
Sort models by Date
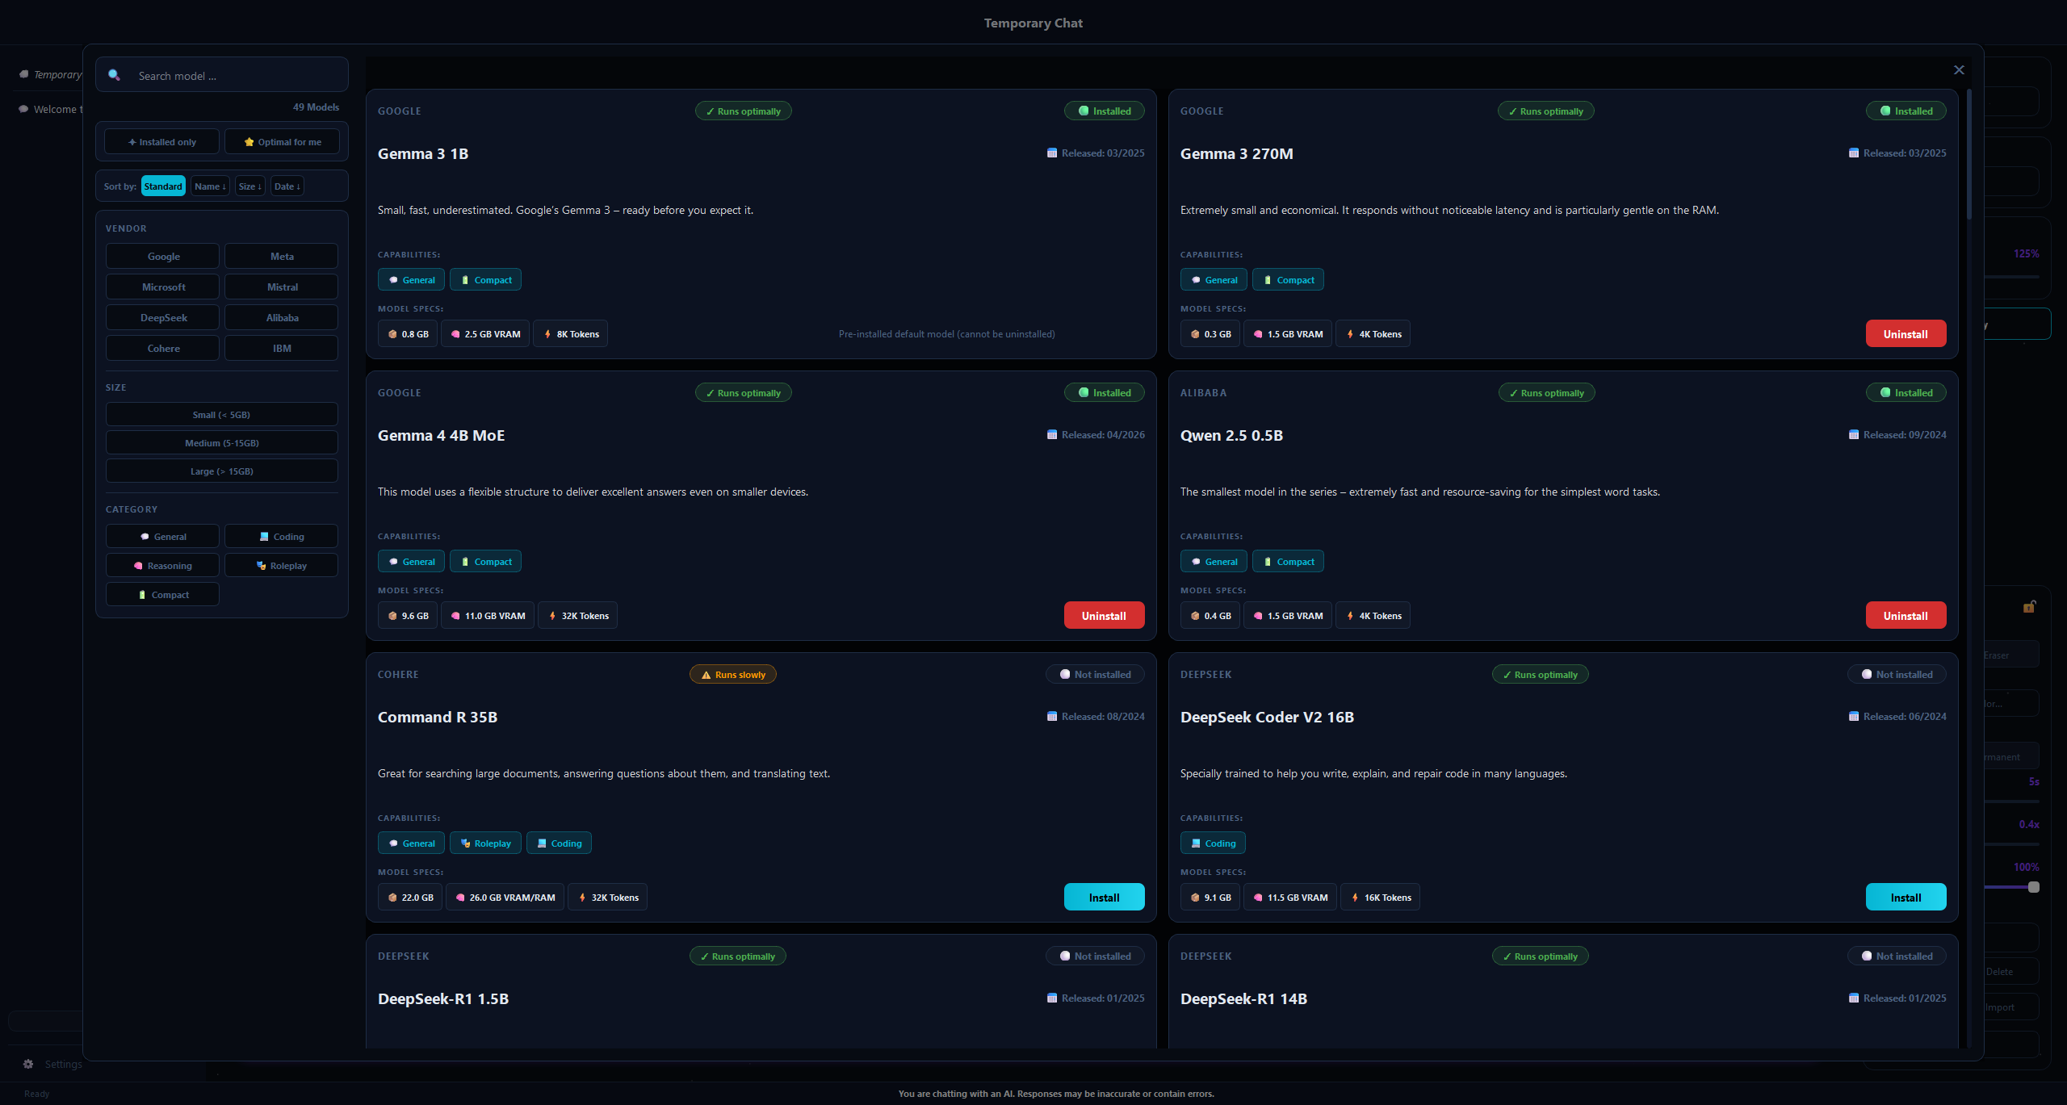pos(287,186)
